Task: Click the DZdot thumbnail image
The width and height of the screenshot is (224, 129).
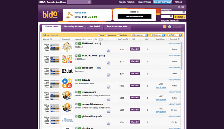Action: point(67,71)
